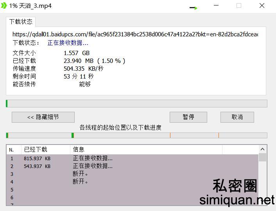Viewport: 276px width, 211px height.
Task: Click the IDM green arrow title icon
Action: (4, 6)
